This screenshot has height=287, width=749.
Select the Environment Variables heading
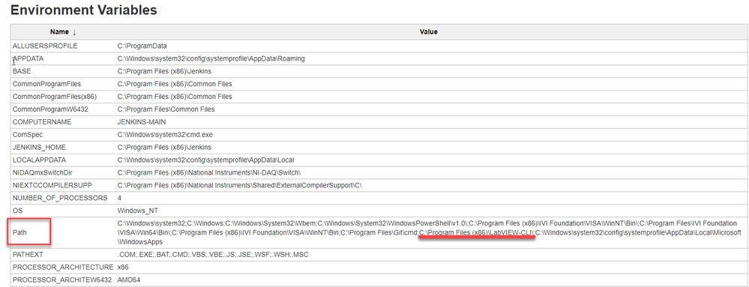tap(83, 9)
